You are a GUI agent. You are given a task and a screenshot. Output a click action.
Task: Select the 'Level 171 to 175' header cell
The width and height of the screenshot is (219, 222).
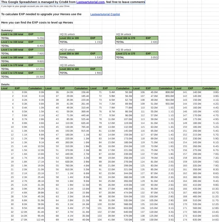click(126, 53)
